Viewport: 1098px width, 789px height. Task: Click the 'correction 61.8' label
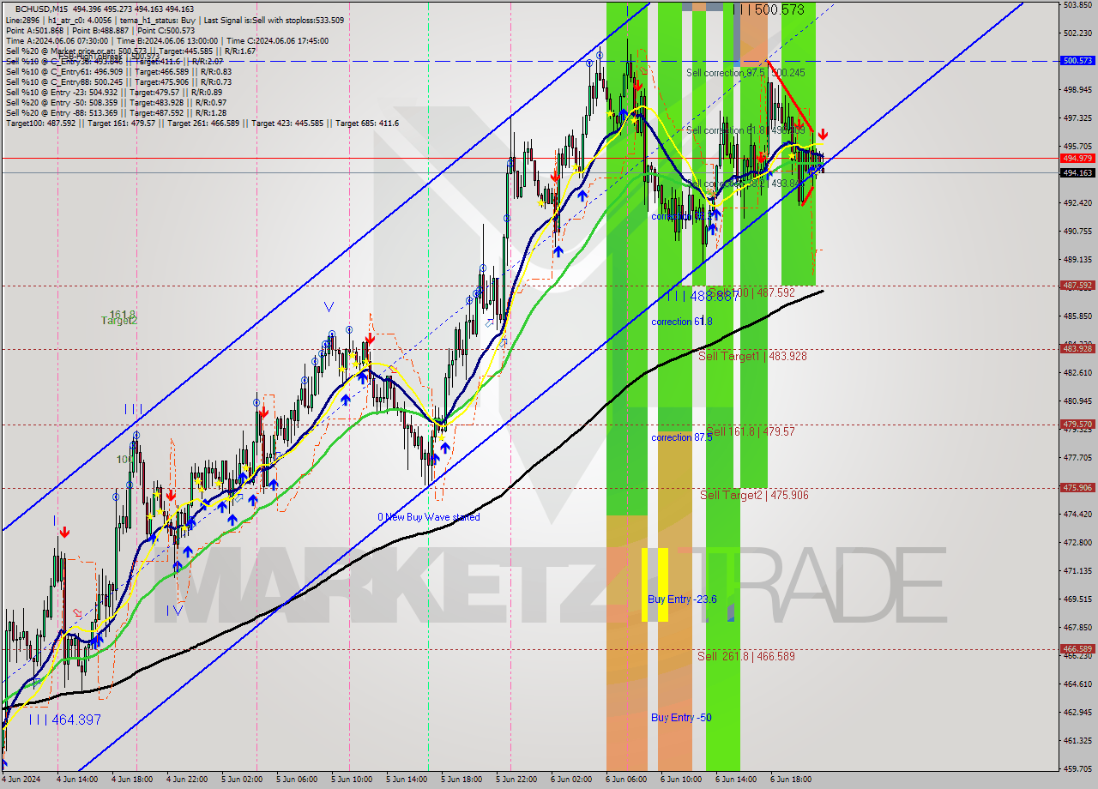pos(681,322)
